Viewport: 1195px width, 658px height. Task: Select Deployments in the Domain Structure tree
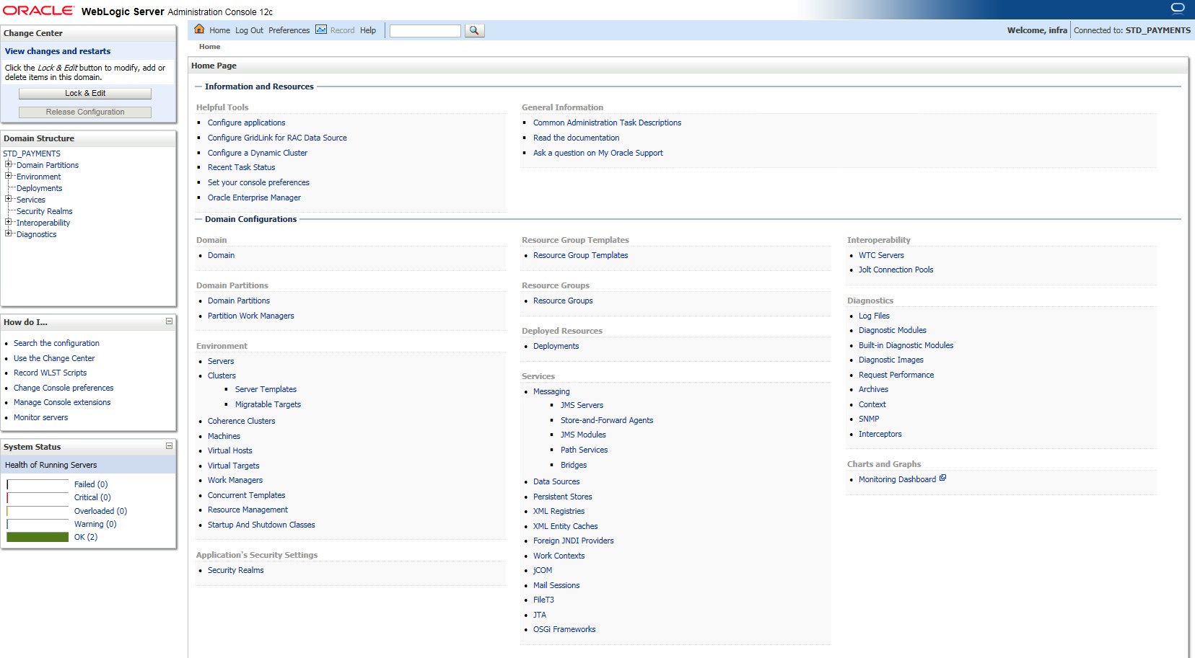40,188
